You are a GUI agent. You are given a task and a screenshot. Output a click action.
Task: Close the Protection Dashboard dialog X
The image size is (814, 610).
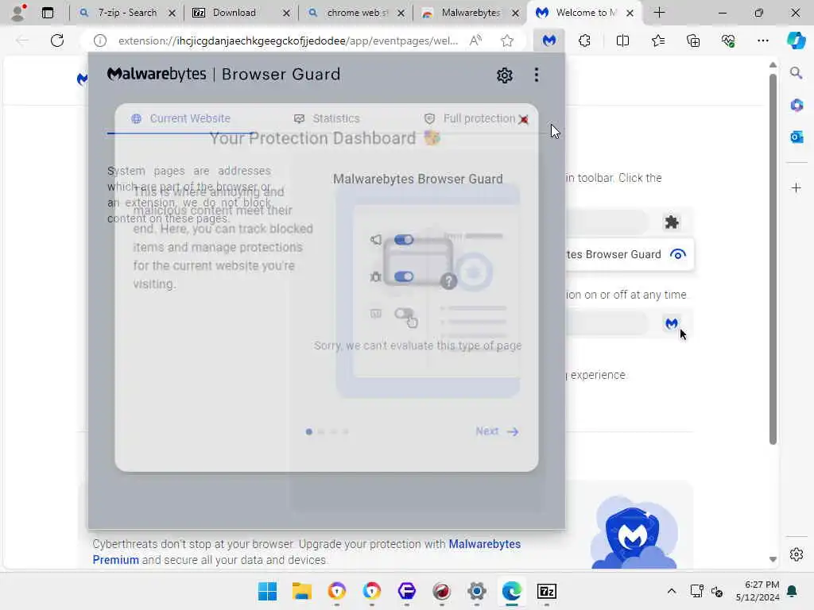point(523,119)
